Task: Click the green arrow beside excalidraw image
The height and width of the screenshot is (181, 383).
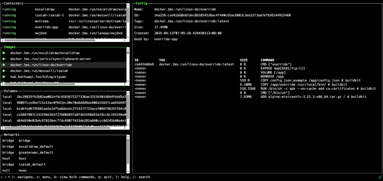Action: pos(4,53)
